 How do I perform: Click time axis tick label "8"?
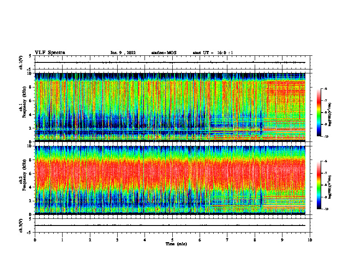click(x=255, y=240)
